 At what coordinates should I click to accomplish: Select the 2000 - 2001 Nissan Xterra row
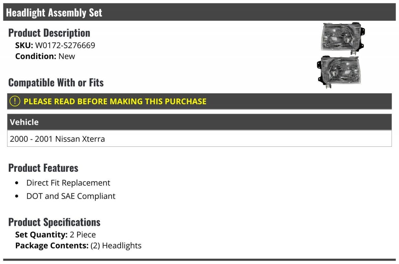click(x=199, y=138)
